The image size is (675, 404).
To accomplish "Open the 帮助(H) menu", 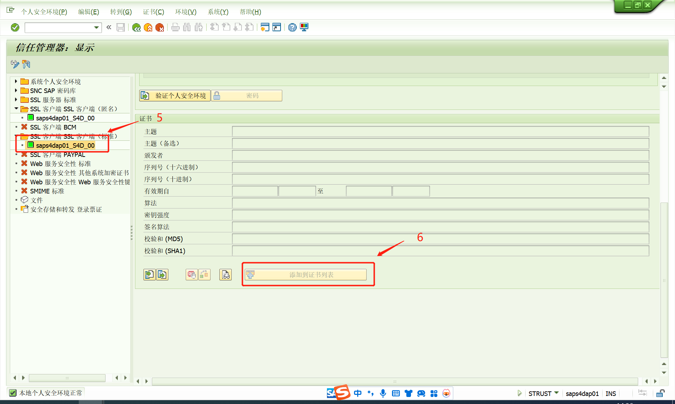I will point(250,12).
